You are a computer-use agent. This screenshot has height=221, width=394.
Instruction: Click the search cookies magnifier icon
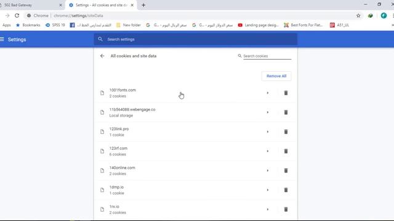pyautogui.click(x=239, y=56)
